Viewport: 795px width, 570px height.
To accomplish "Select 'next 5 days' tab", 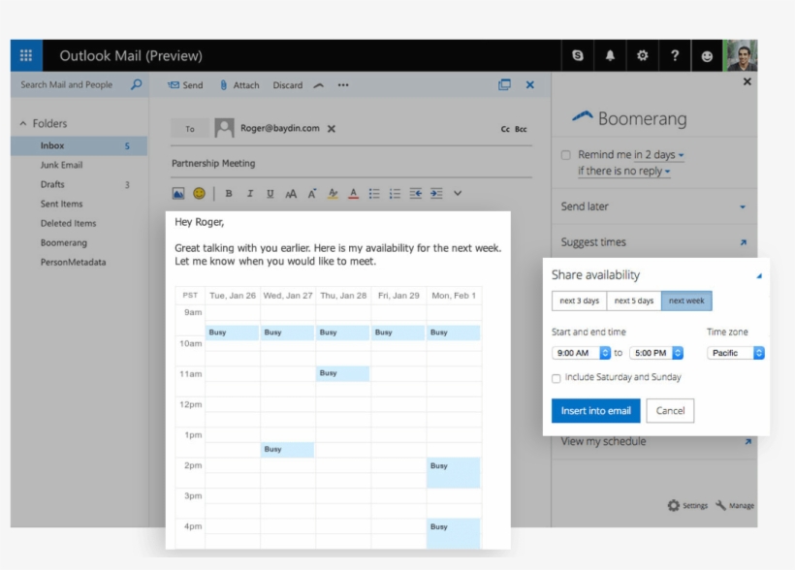I will tap(634, 301).
